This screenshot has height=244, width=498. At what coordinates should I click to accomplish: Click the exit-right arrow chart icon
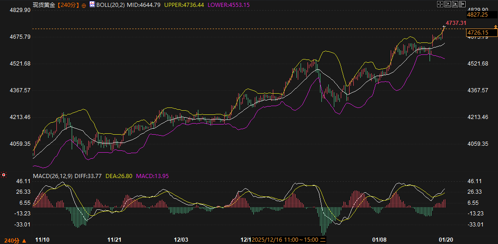click(462, 4)
